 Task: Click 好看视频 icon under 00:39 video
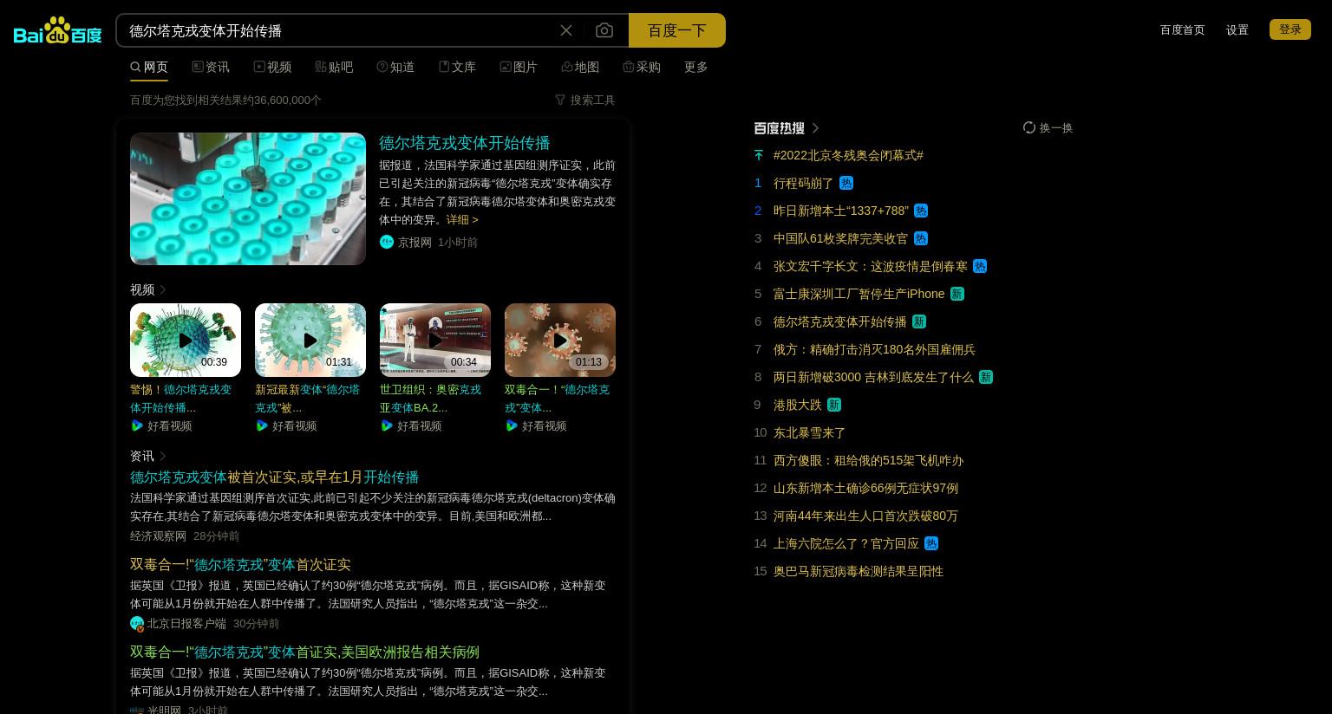137,425
